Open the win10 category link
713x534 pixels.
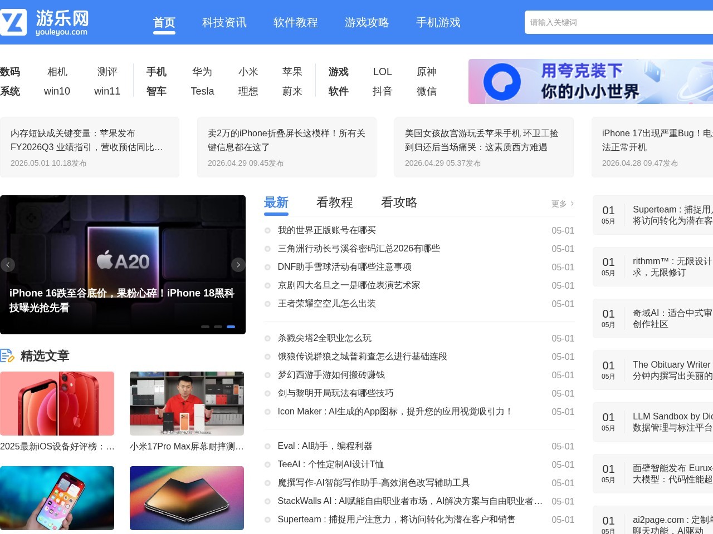point(57,91)
